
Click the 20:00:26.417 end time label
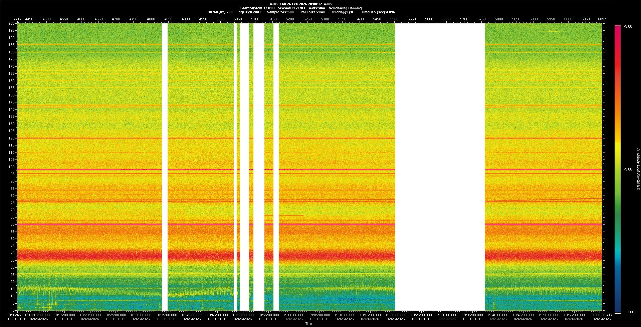click(602, 315)
